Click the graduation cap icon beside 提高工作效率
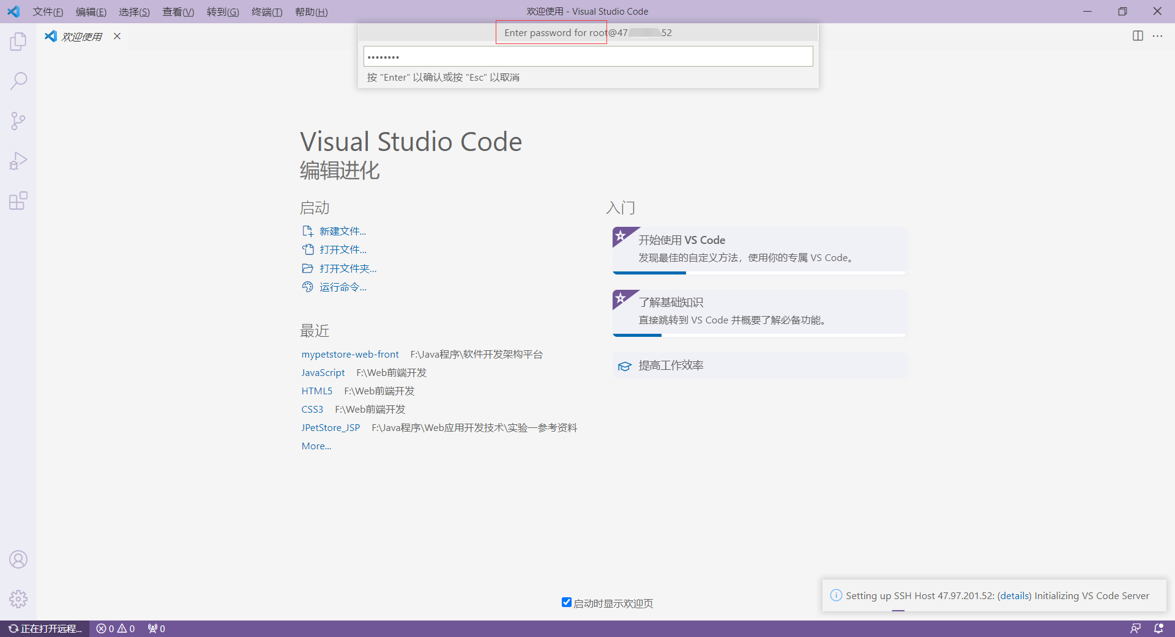The image size is (1175, 637). (x=624, y=366)
